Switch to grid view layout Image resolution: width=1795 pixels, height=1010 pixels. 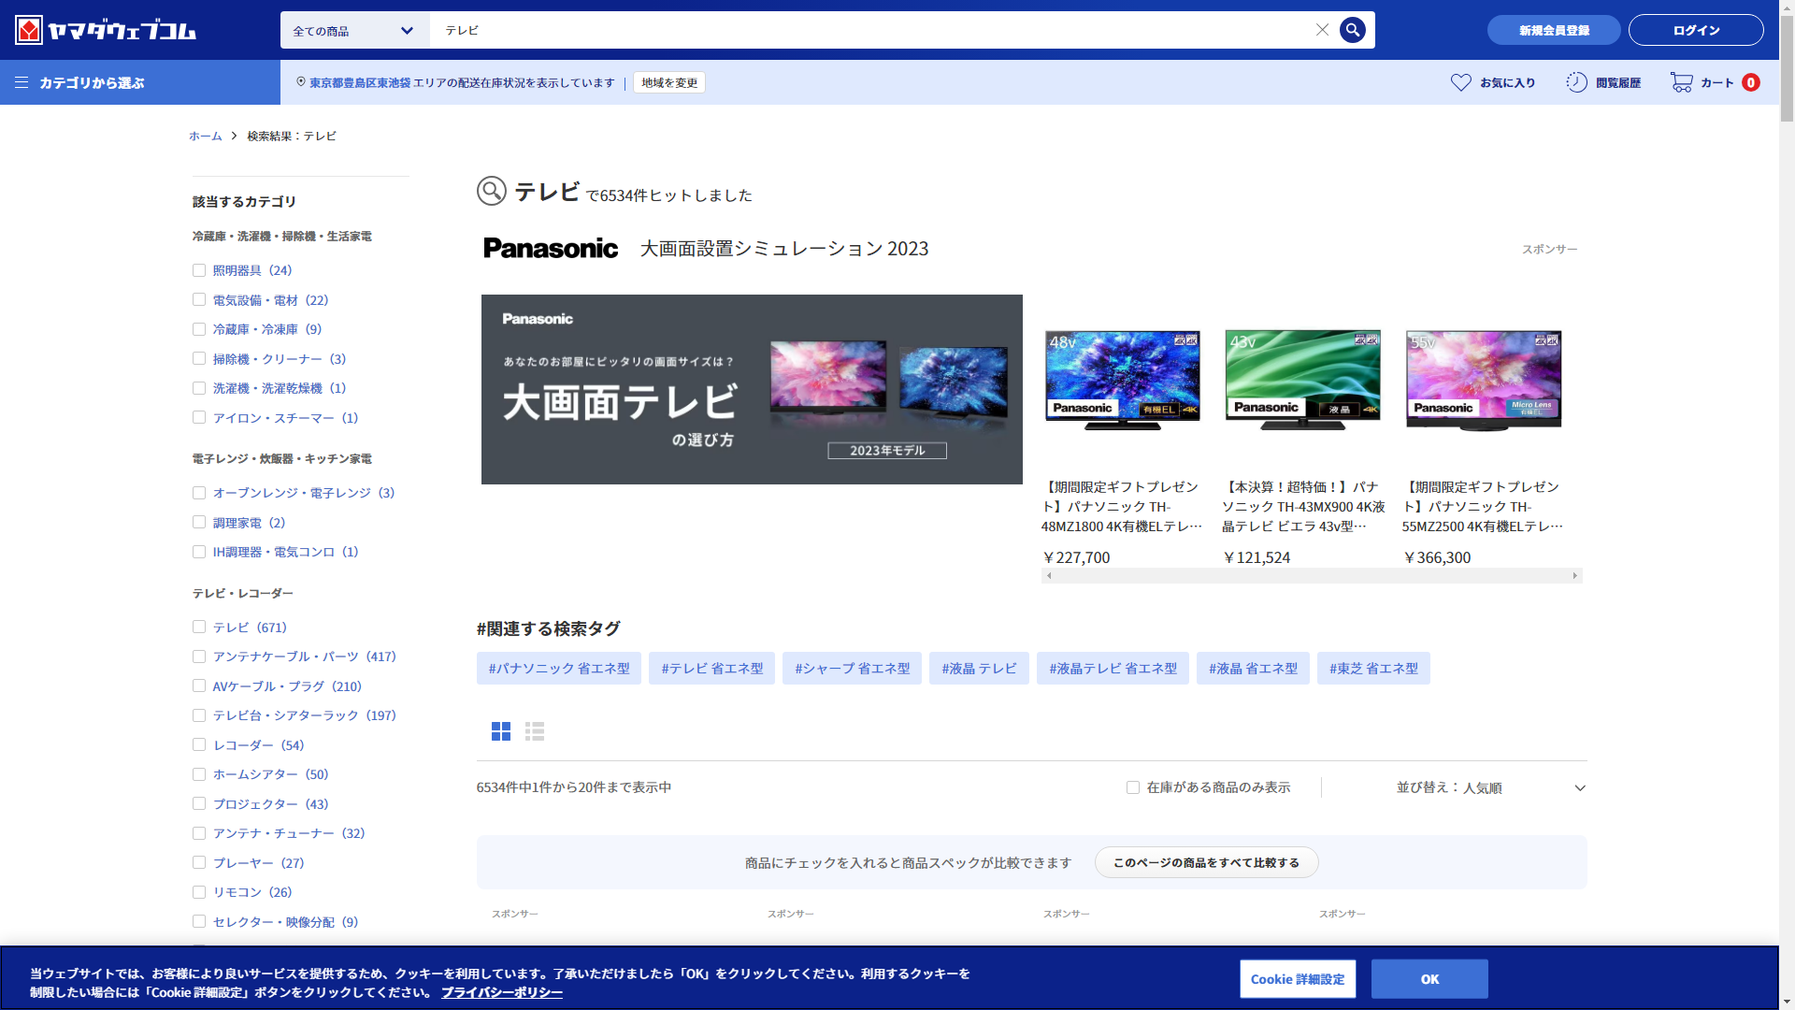coord(501,731)
